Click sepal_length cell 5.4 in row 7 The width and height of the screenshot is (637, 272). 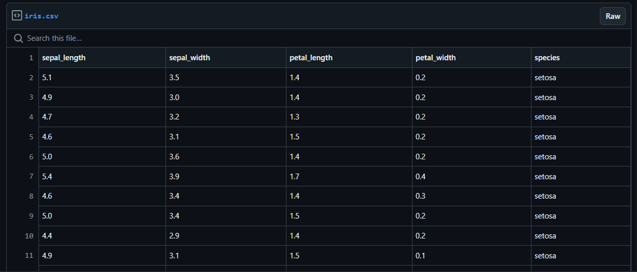coord(47,176)
